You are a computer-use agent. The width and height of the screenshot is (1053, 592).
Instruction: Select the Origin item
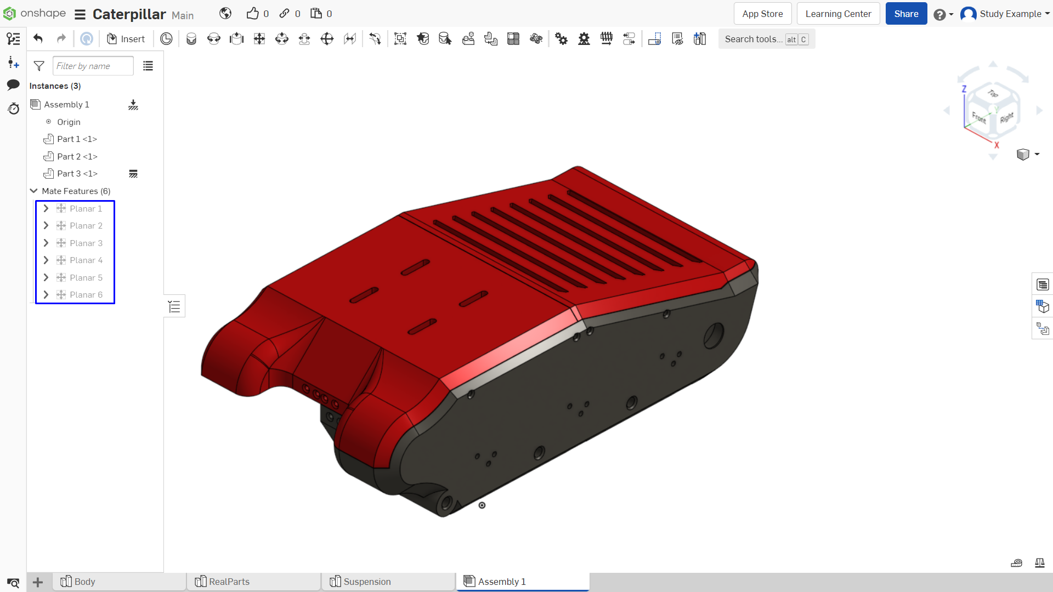click(69, 122)
